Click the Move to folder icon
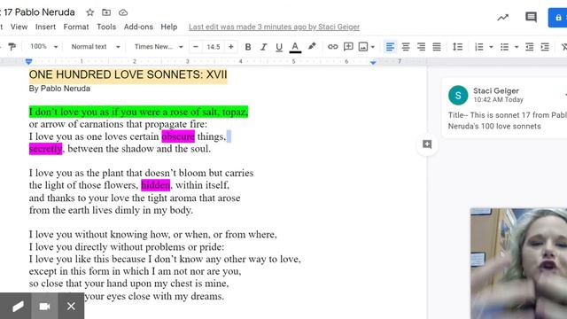 click(106, 12)
